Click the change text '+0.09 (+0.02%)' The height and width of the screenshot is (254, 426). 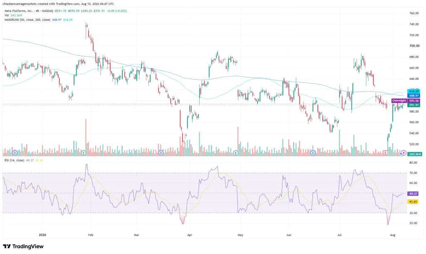(x=117, y=11)
